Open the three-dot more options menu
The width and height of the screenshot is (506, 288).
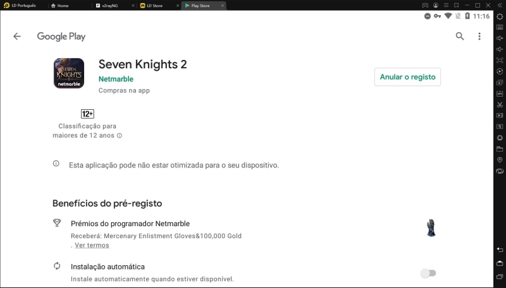pos(479,36)
